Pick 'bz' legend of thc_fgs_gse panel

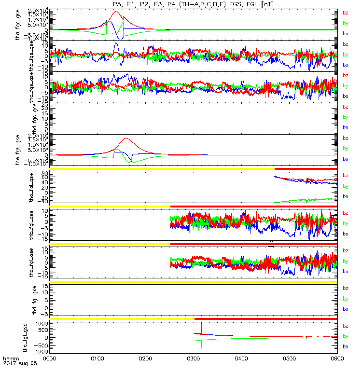[x=346, y=76]
